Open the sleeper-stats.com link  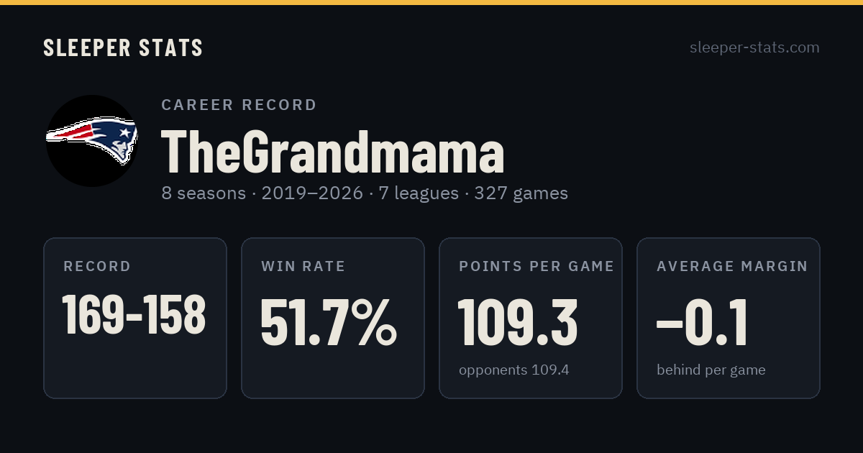pos(754,47)
